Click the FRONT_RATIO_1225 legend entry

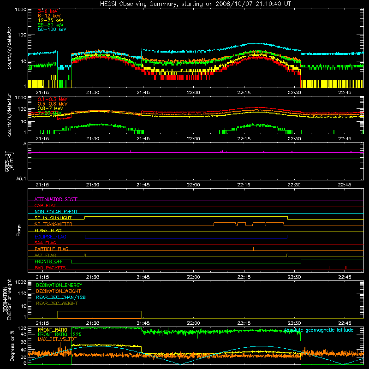click(x=60, y=334)
